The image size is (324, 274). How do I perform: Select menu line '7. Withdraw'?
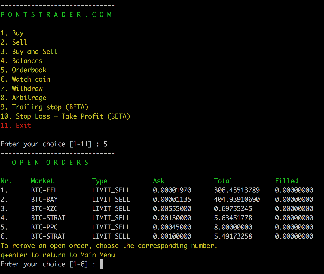tap(22, 89)
